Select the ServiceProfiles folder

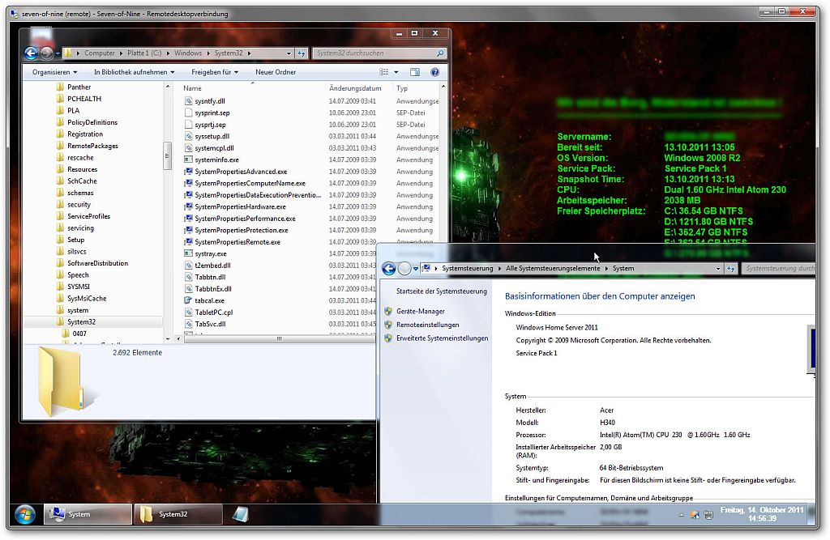click(89, 216)
